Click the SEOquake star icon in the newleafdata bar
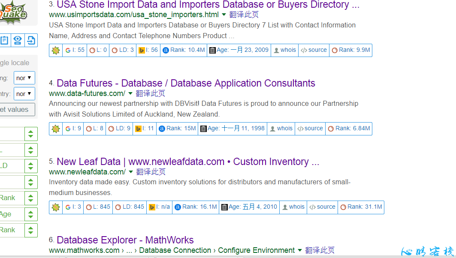Viewport: 456px width, 258px height. pos(56,207)
